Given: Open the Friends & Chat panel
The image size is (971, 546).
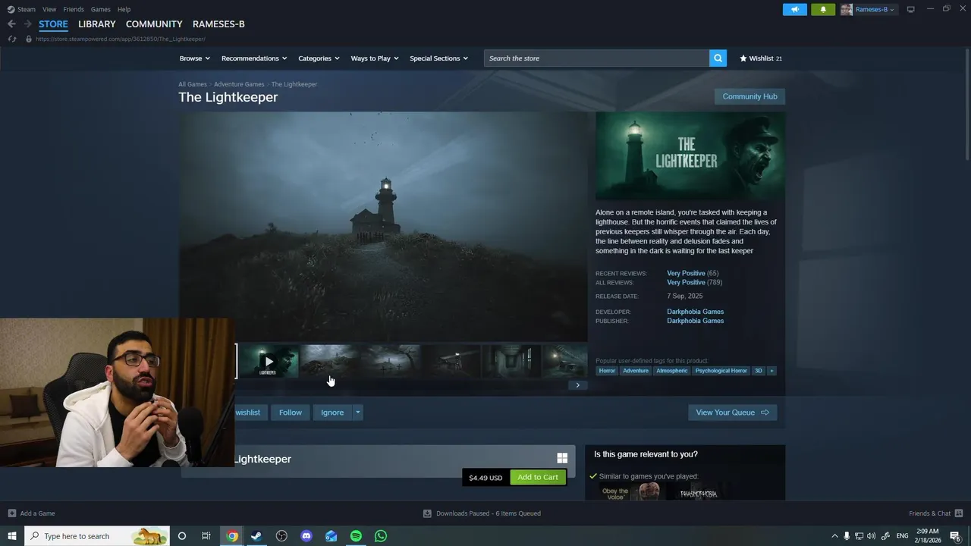Looking at the screenshot, I should coord(936,513).
